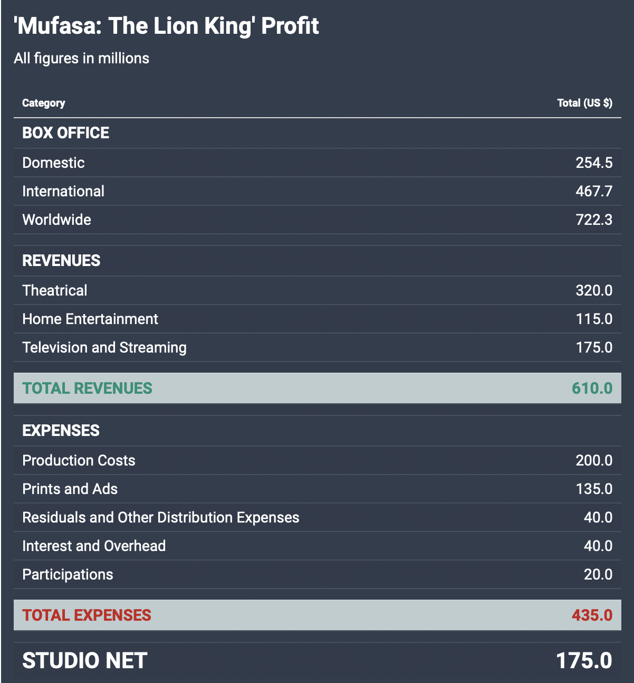Select the TOTAL EXPENSES red label

[87, 615]
